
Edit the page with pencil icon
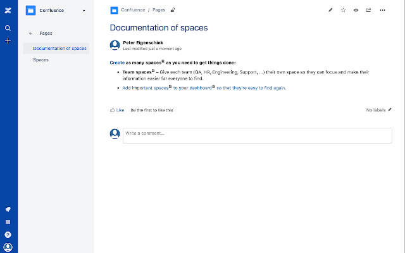click(330, 10)
